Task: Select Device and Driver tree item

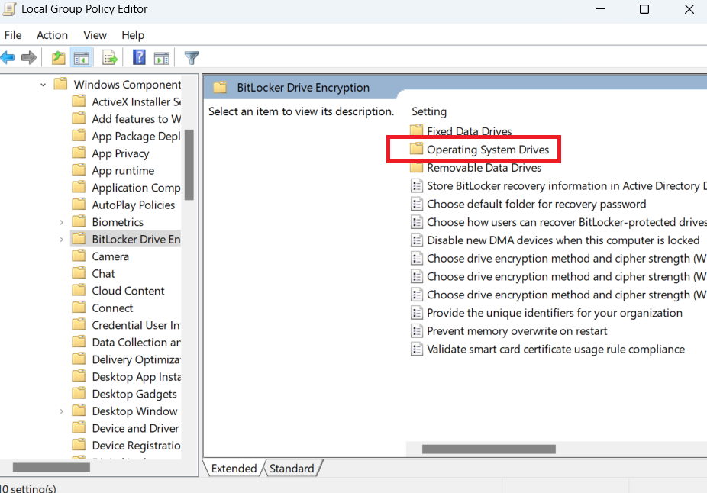Action: tap(135, 428)
